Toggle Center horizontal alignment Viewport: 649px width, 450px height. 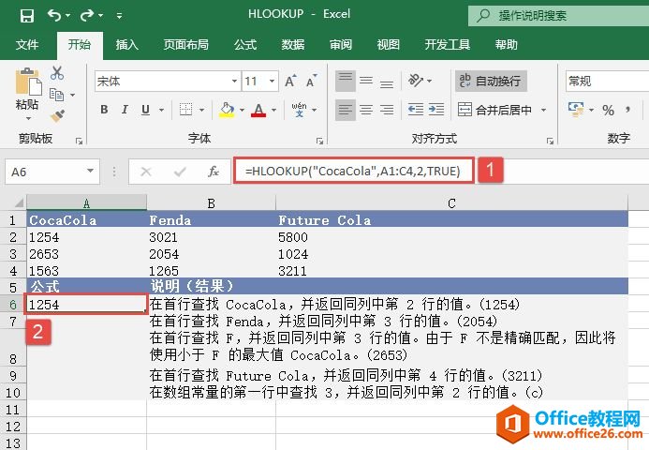pyautogui.click(x=366, y=110)
